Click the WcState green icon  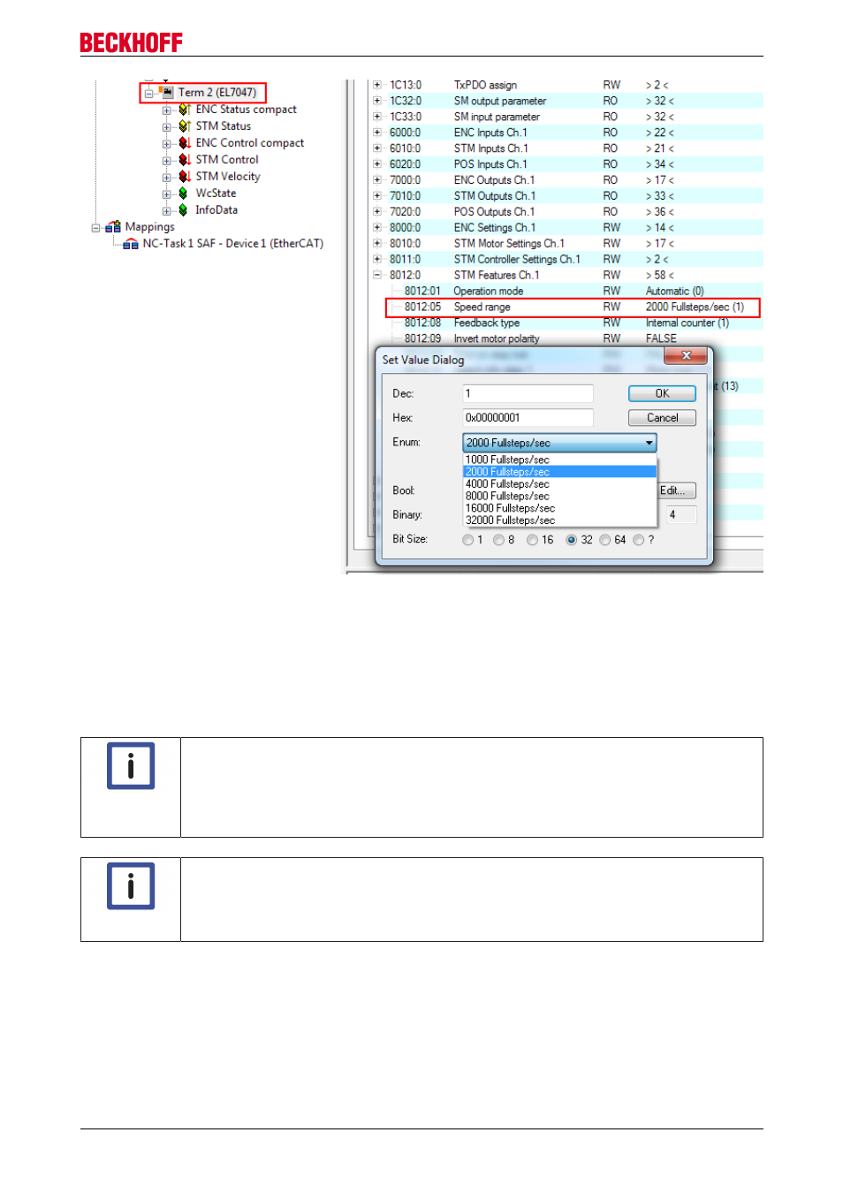[183, 194]
